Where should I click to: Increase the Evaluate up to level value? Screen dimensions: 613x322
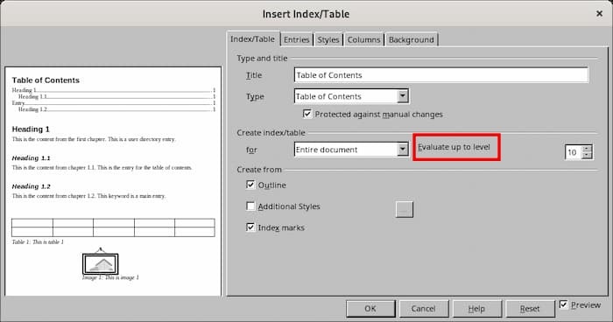pyautogui.click(x=588, y=149)
